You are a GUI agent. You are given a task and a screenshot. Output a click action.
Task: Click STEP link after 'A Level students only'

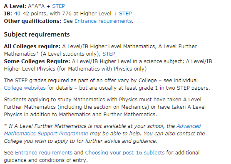pos(109,54)
